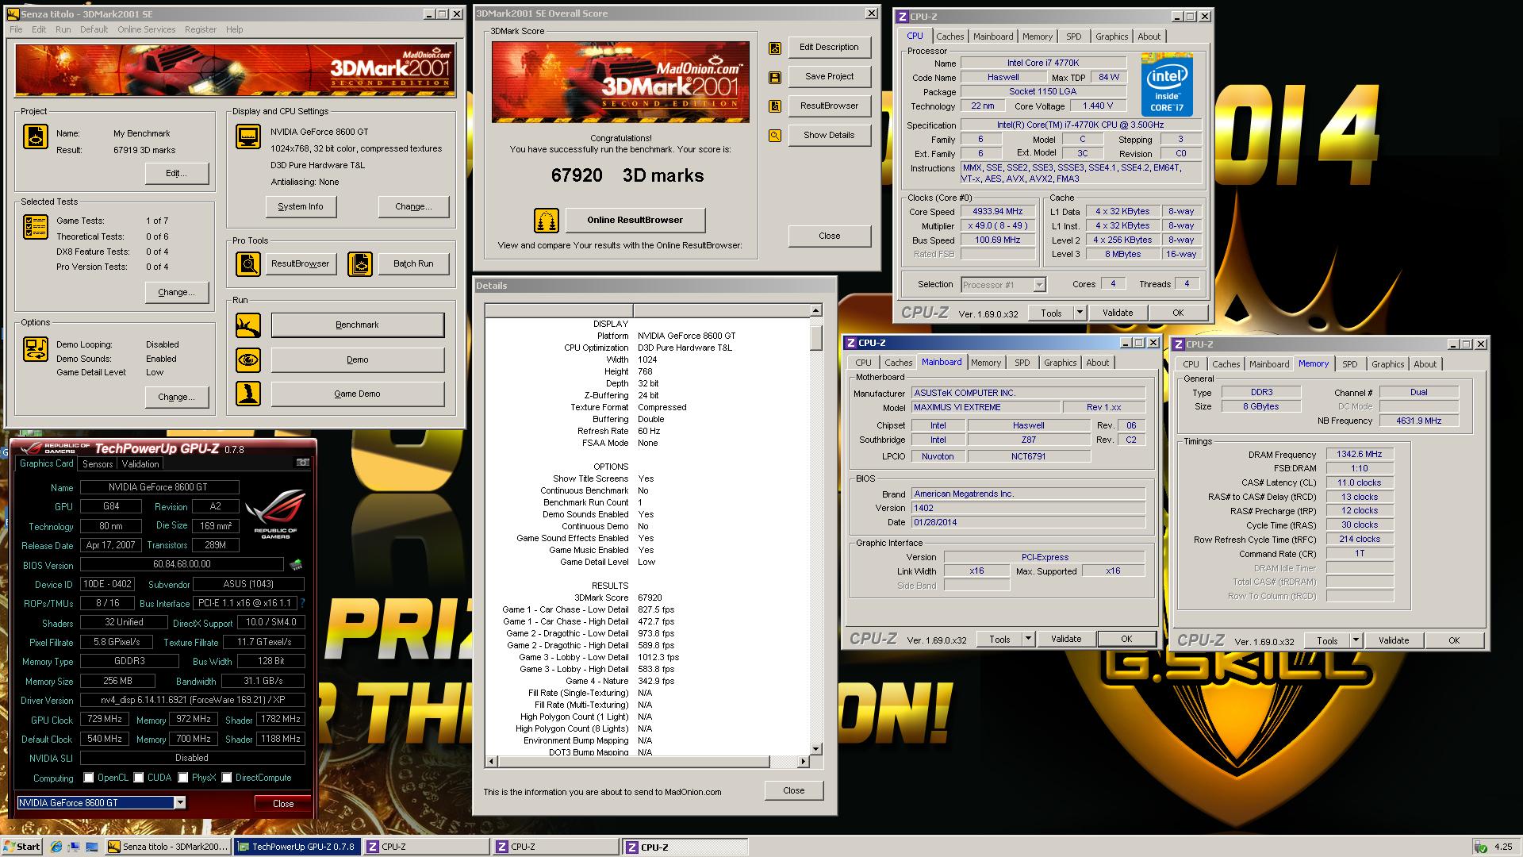Click Edit... button in Project section
Image resolution: width=1523 pixels, height=857 pixels.
[176, 173]
